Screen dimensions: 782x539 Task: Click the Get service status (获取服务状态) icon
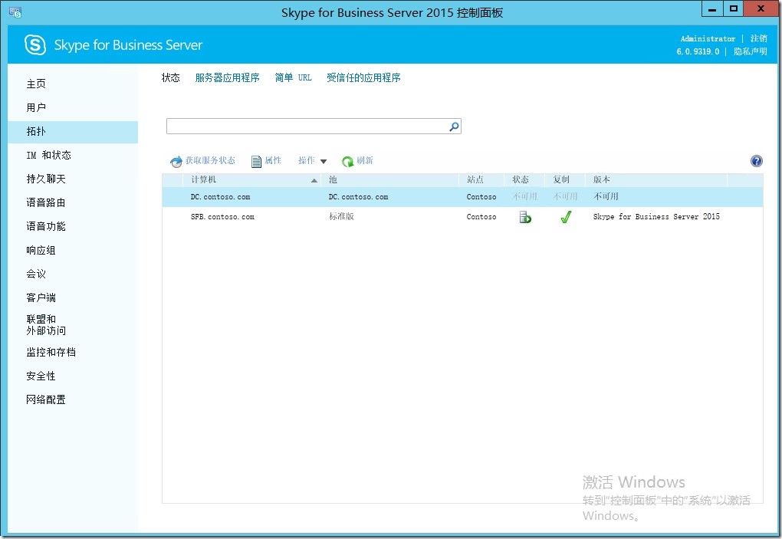[x=176, y=161]
